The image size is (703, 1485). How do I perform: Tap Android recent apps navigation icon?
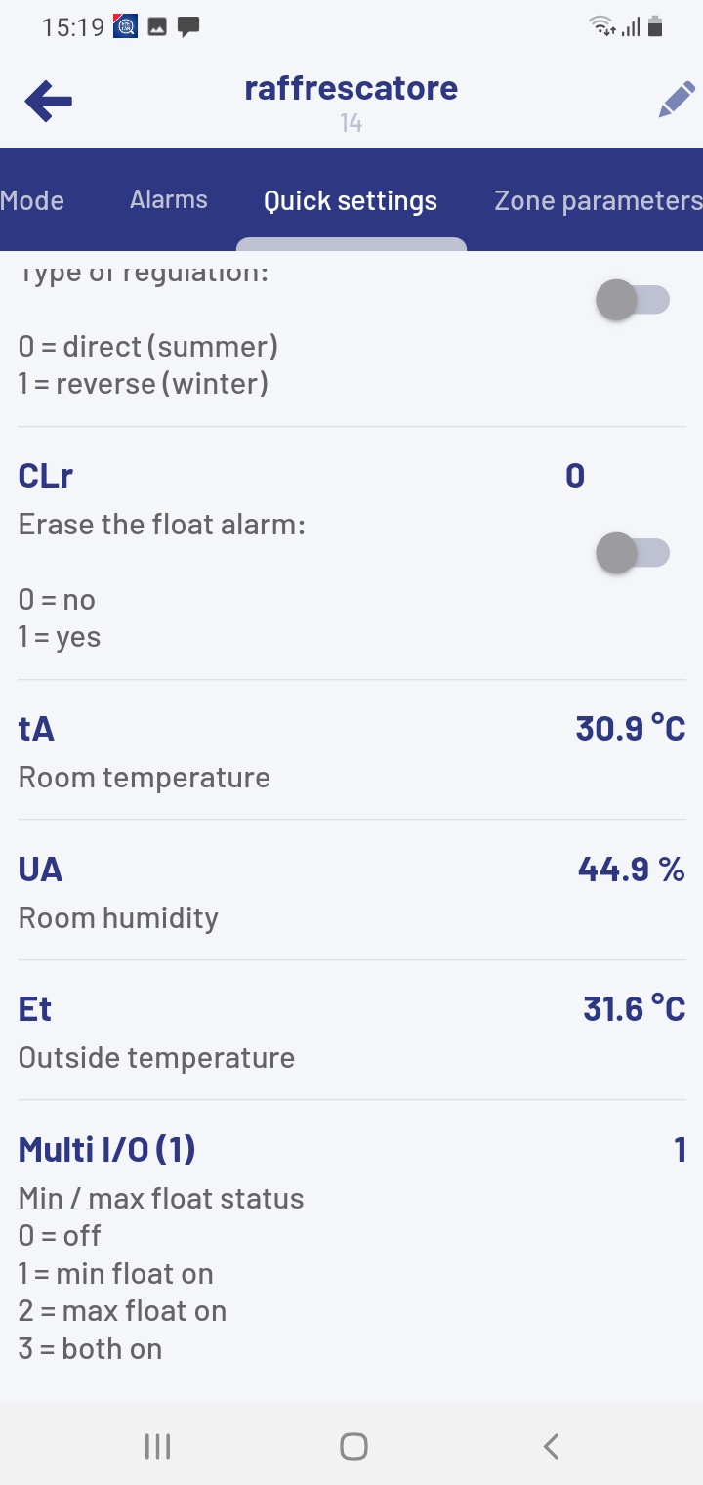[x=157, y=1446]
